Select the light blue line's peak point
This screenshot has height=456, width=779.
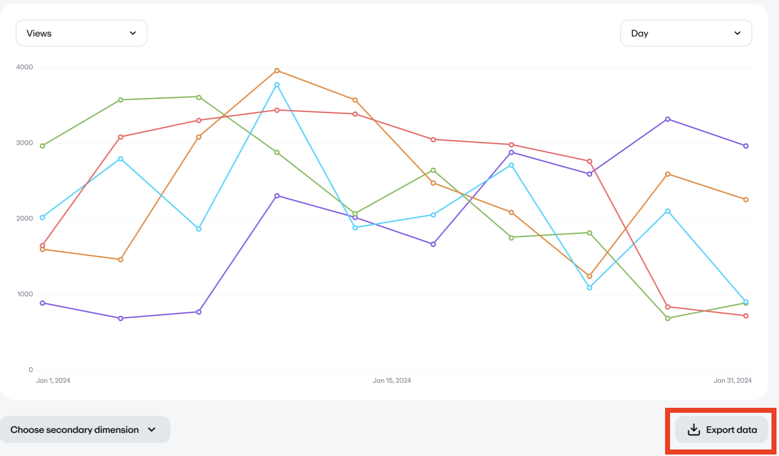(277, 85)
